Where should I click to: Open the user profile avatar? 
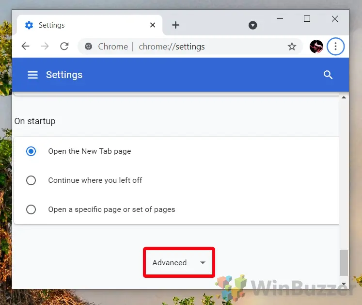pyautogui.click(x=316, y=47)
